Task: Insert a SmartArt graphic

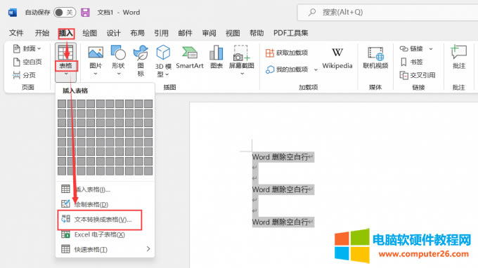Action: click(x=190, y=58)
